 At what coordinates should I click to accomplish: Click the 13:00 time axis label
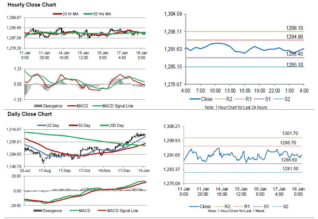pyautogui.click(x=230, y=91)
